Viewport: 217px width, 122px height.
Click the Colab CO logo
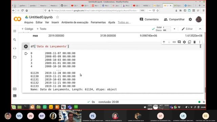click(x=17, y=19)
